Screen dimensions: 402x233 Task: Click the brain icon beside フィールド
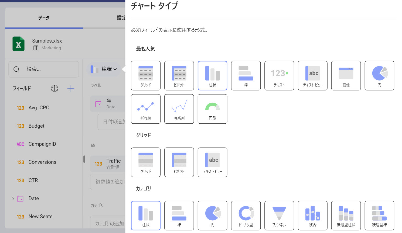[54, 88]
